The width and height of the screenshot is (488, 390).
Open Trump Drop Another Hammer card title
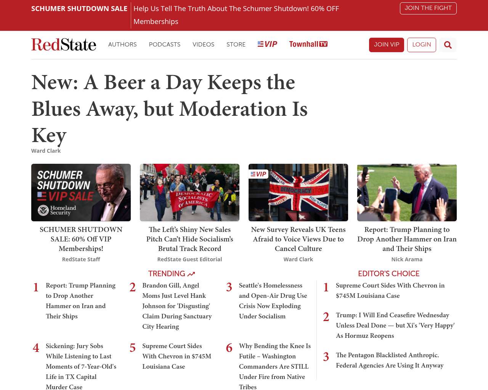[x=407, y=239]
